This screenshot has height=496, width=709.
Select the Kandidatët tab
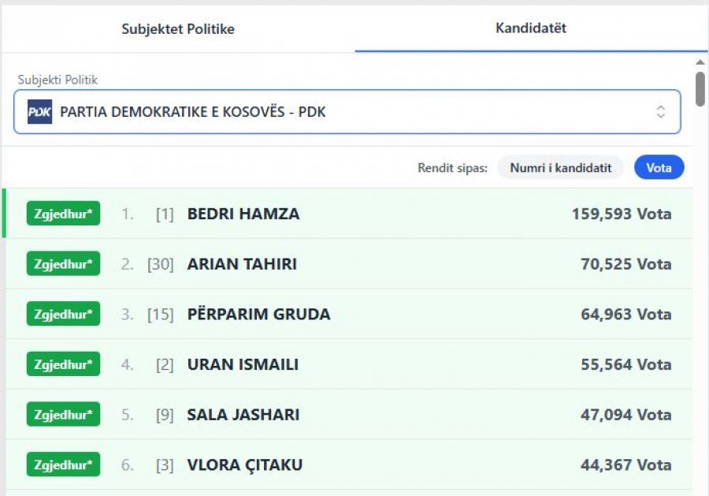[x=531, y=28]
